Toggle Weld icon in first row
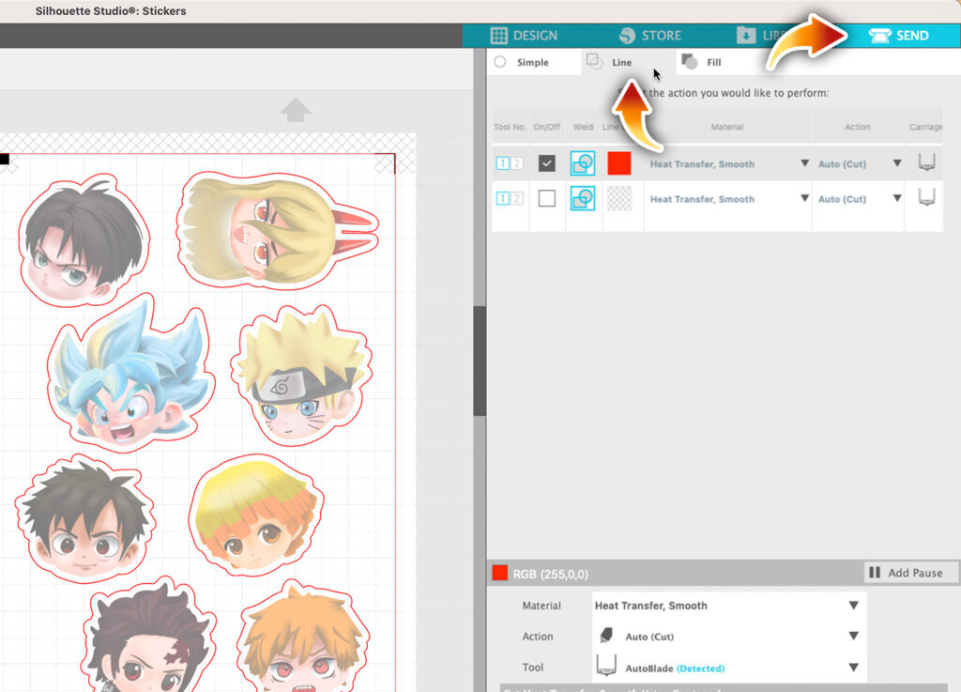Image resolution: width=961 pixels, height=692 pixels. (583, 163)
